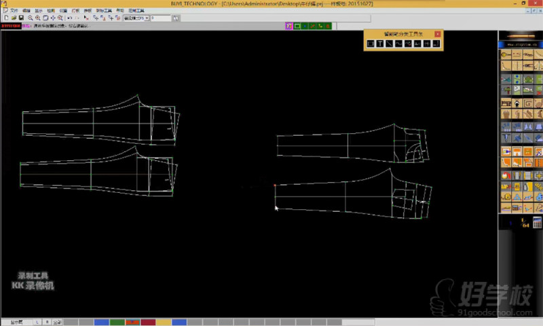Pick the diagonal line tool in floating toolbar

(390, 44)
